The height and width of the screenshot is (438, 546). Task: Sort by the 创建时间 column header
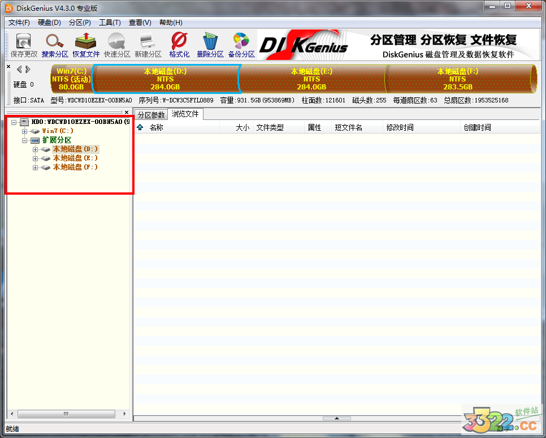pos(500,127)
